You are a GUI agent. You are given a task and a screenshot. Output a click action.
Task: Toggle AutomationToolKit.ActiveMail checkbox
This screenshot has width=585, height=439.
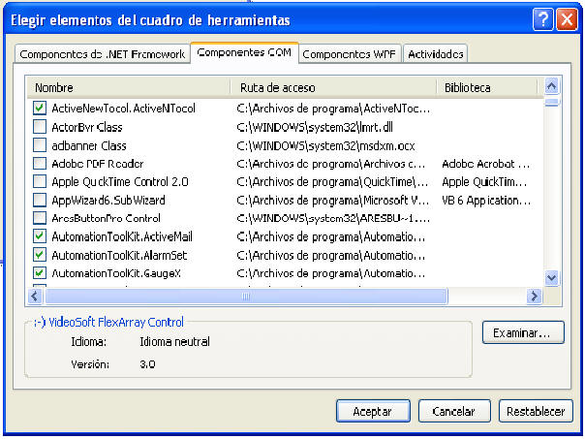pyautogui.click(x=40, y=235)
